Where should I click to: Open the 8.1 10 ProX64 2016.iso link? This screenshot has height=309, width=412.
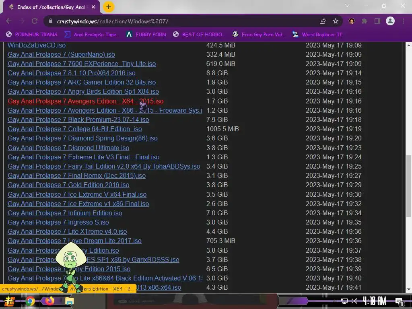click(x=72, y=73)
